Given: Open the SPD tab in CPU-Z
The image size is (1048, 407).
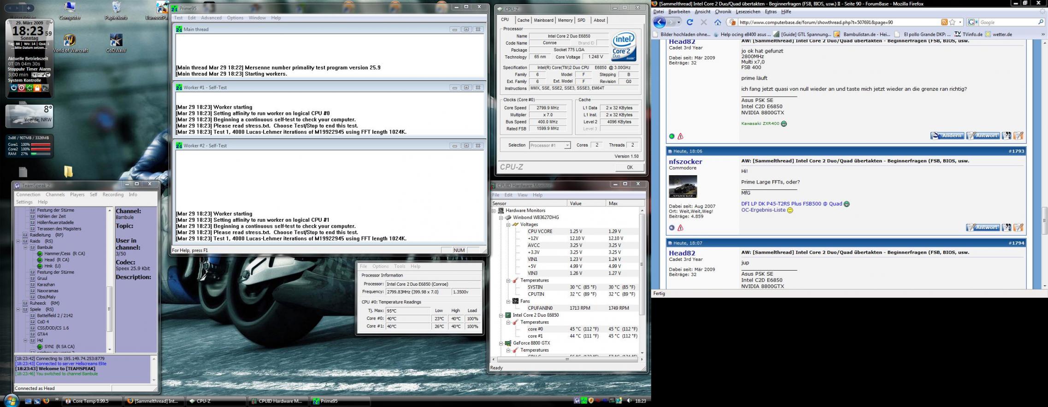Looking at the screenshot, I should tap(582, 20).
